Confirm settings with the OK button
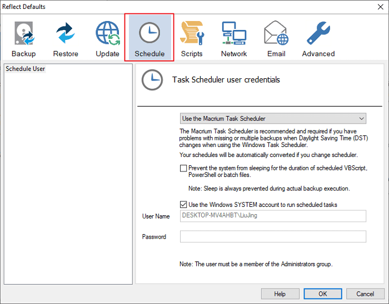Screen dimensions: 389x304 click(x=323, y=294)
